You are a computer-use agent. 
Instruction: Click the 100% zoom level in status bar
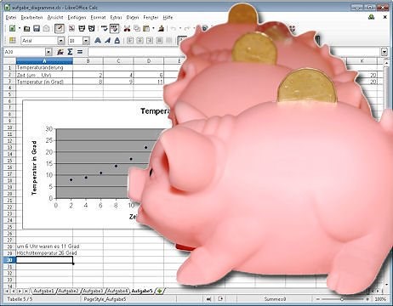pos(380,299)
